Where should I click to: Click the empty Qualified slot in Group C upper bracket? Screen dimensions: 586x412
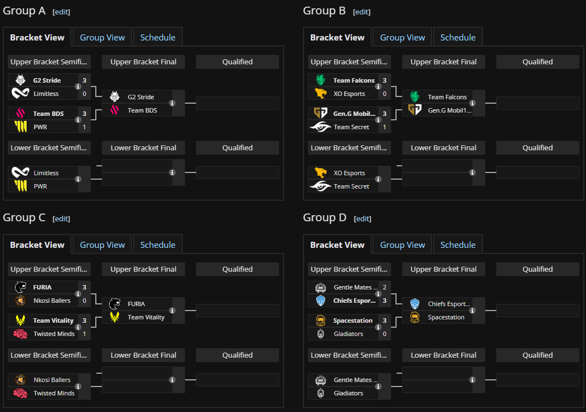(237, 311)
